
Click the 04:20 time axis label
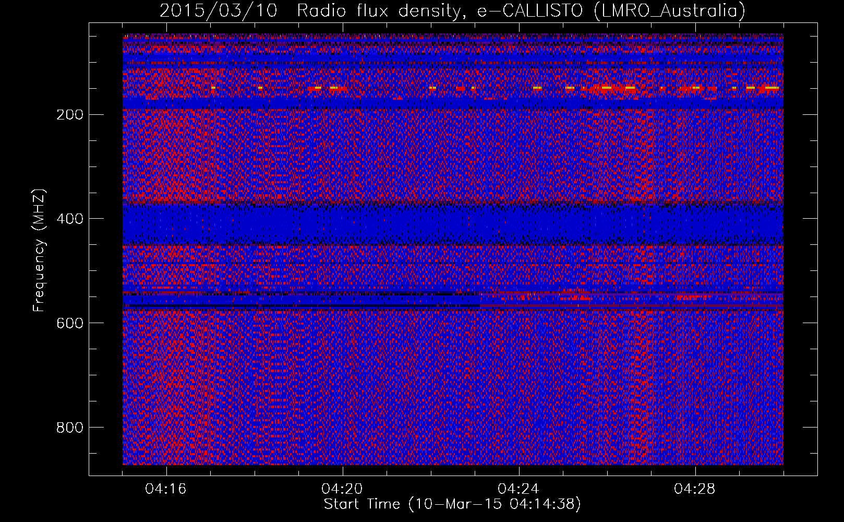tap(342, 489)
